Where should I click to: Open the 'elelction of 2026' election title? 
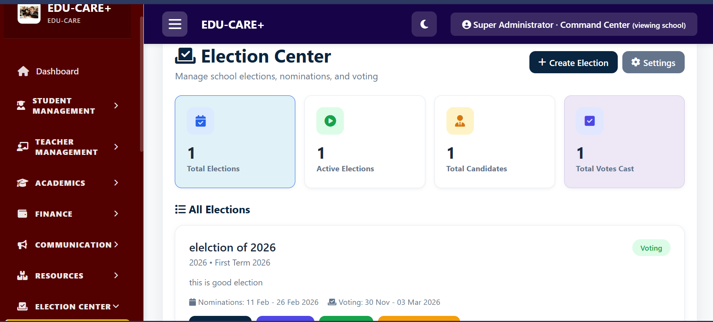(x=232, y=248)
